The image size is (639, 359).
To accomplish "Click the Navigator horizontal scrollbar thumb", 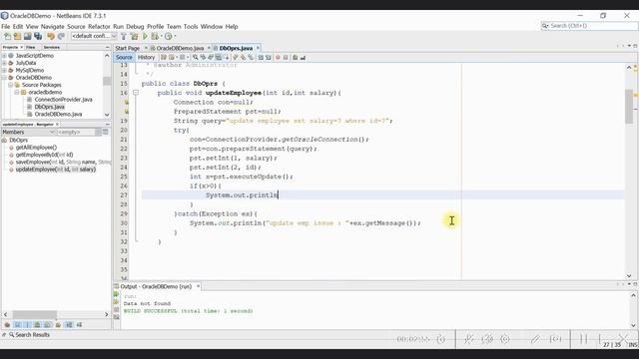I will pos(35,315).
